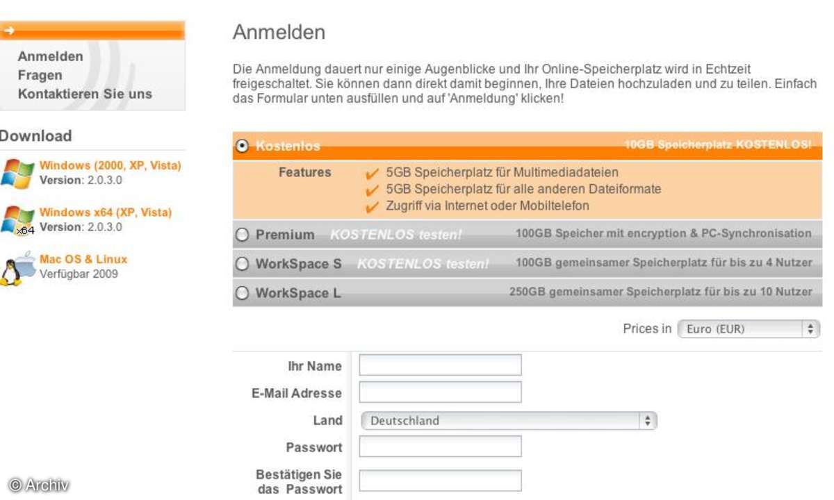Follow the Mac OS & Linux link
Viewport: 834px width, 500px height.
[83, 259]
